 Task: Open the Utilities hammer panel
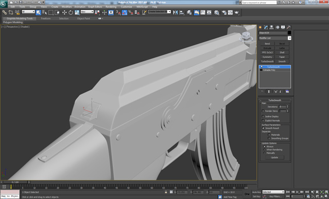(289, 27)
